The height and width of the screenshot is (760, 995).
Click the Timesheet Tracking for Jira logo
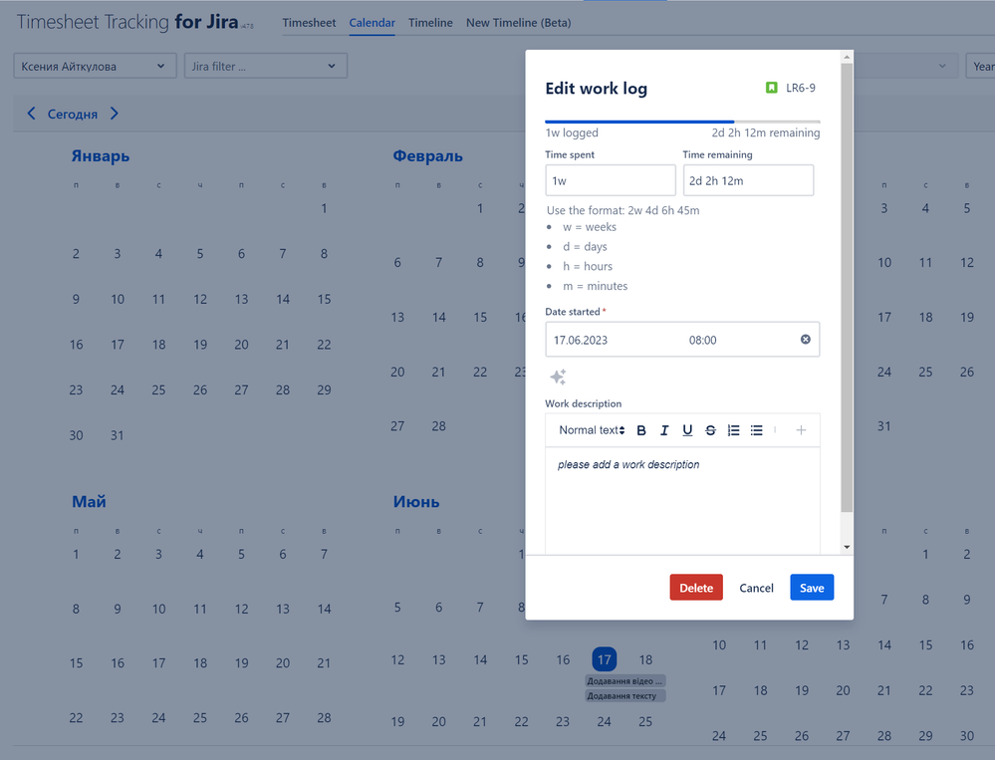(x=134, y=22)
